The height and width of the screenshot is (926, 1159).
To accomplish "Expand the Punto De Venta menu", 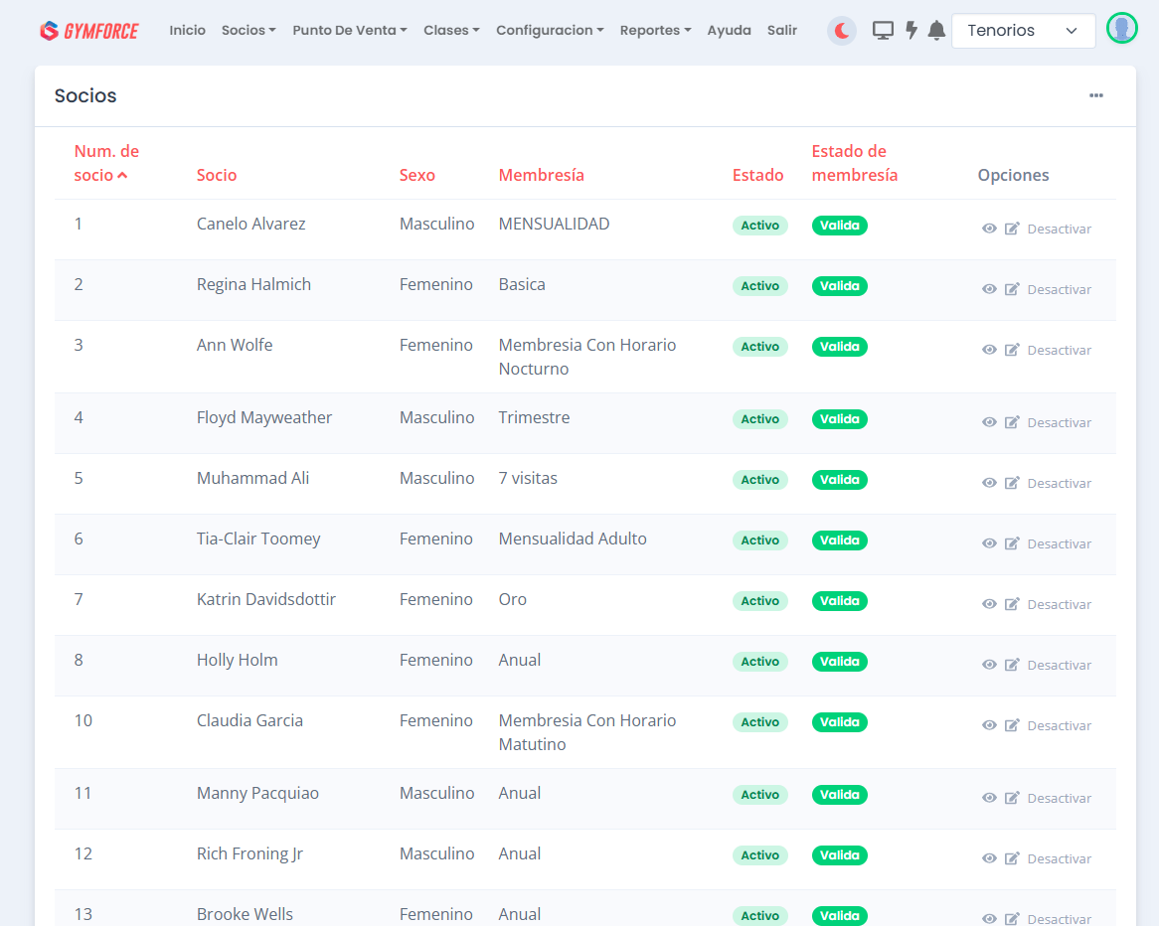I will [349, 31].
